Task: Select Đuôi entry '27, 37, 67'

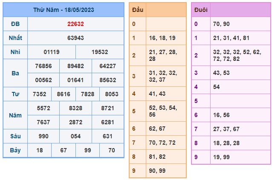Action: [x=226, y=129]
